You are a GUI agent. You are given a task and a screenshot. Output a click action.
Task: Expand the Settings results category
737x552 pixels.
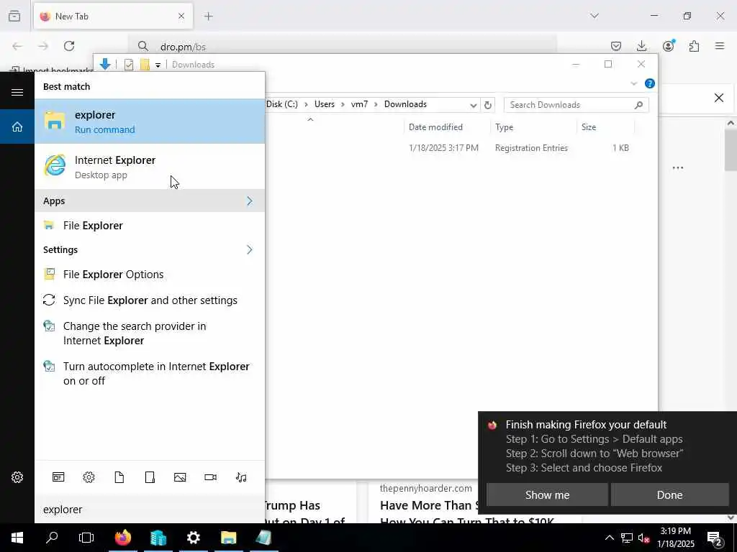pyautogui.click(x=150, y=249)
